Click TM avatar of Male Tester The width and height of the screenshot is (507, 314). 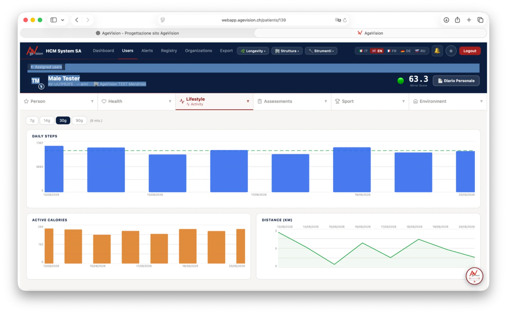[x=36, y=81]
